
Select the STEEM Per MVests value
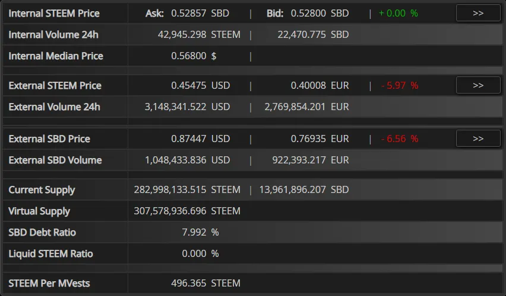(x=188, y=283)
